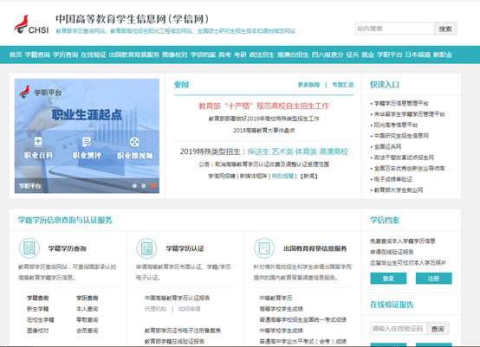
Task: Click the 学职平台 bird logo on the banner
Action: 25,92
